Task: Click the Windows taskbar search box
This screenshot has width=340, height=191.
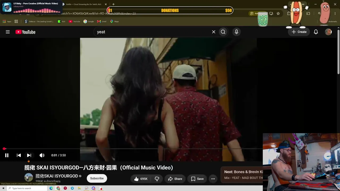Action: coord(27,188)
